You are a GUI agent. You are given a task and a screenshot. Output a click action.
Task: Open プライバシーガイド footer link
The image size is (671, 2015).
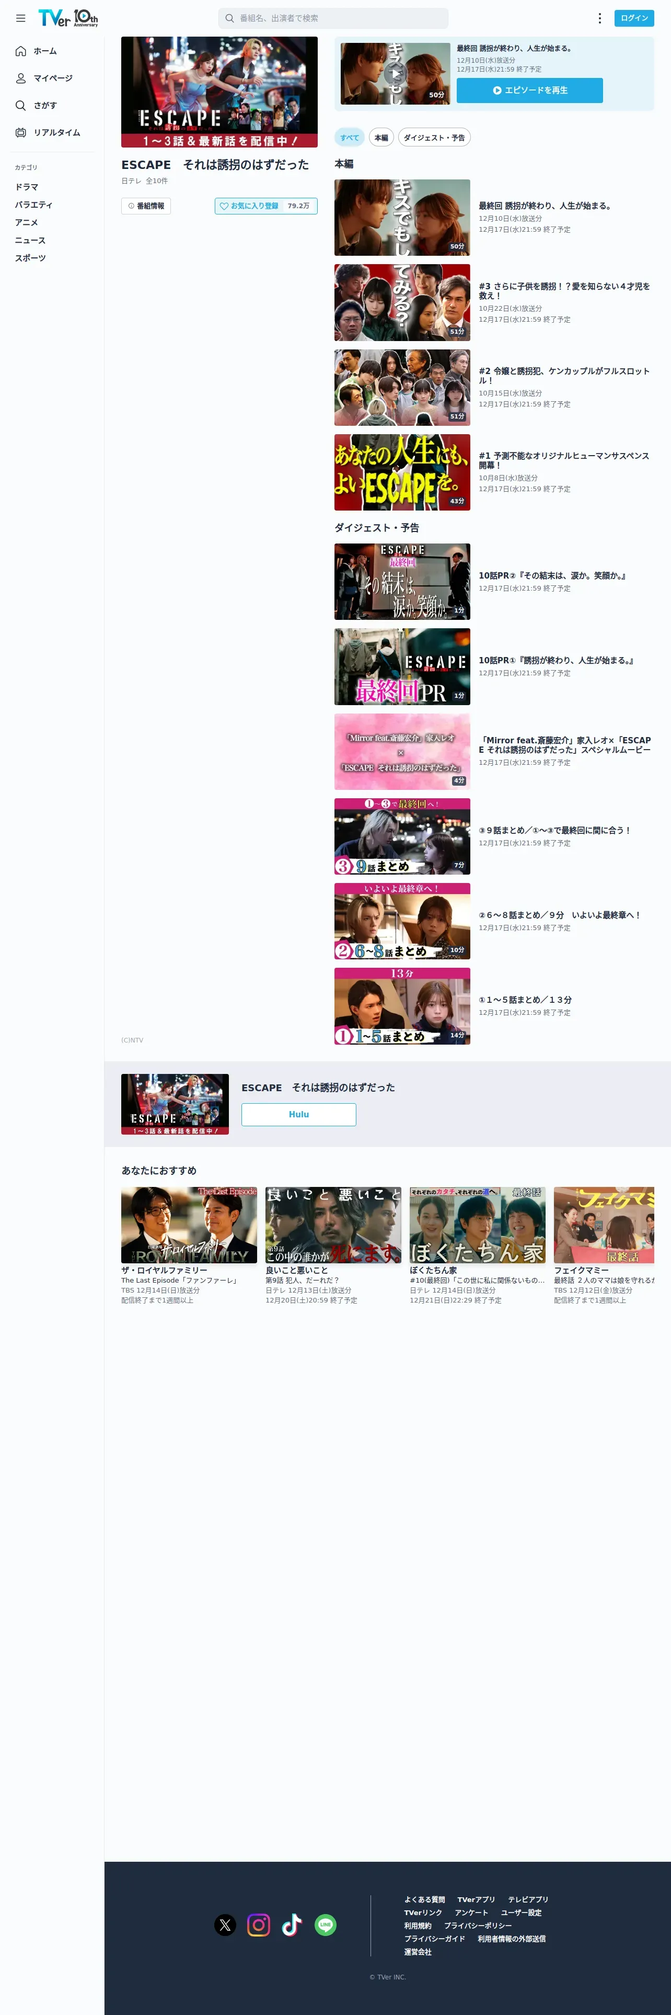pos(434,1939)
